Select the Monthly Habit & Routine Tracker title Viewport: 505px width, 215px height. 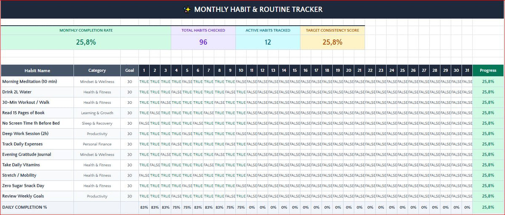point(258,9)
